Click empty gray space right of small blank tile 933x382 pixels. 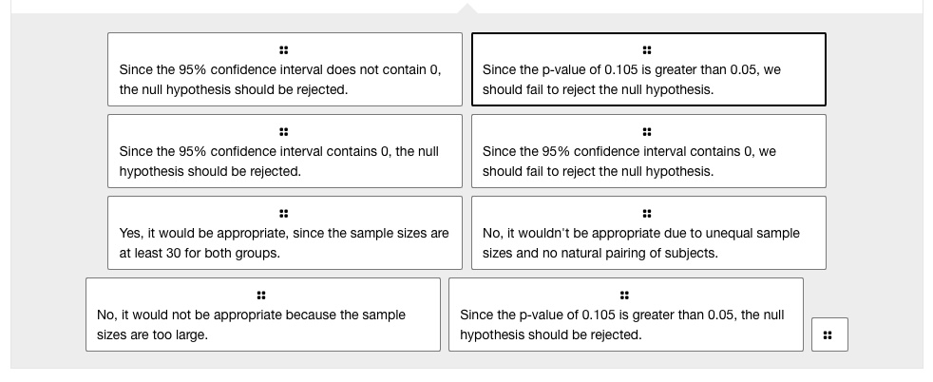coord(884,334)
